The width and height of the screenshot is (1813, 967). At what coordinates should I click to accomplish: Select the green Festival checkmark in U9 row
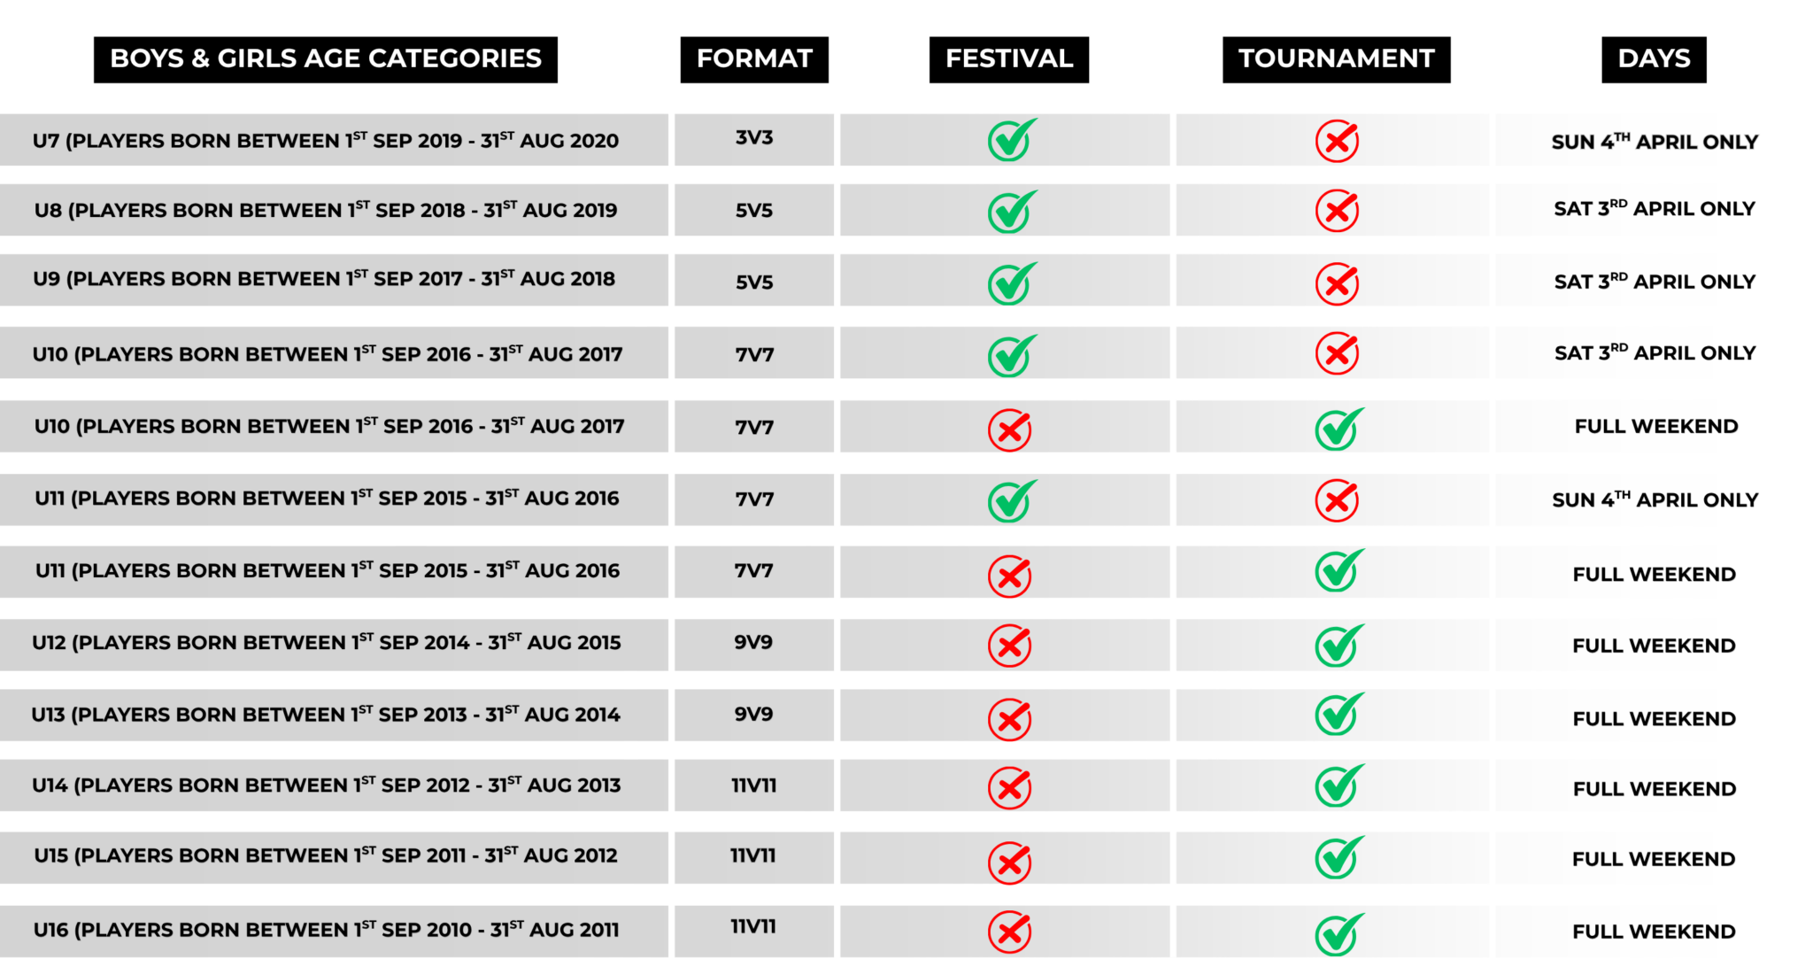click(x=1010, y=283)
